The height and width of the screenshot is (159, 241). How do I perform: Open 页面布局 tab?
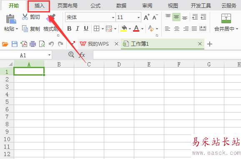67,6
